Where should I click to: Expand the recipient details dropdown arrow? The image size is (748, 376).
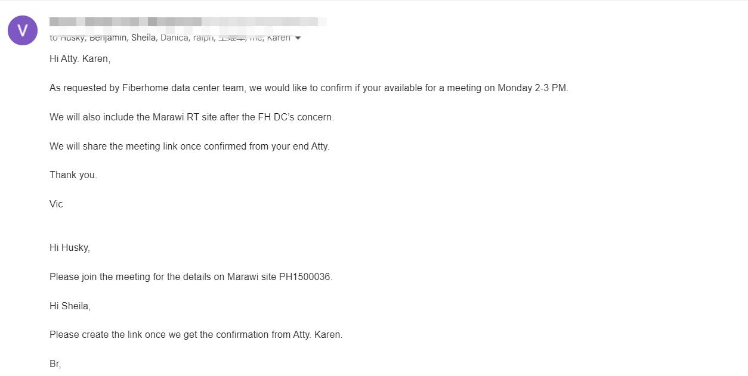tap(298, 38)
